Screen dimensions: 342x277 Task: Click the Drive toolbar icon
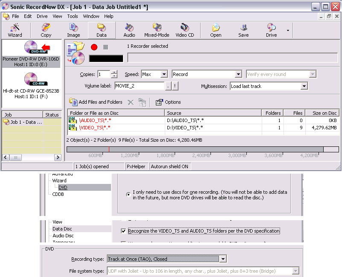pyautogui.click(x=271, y=30)
